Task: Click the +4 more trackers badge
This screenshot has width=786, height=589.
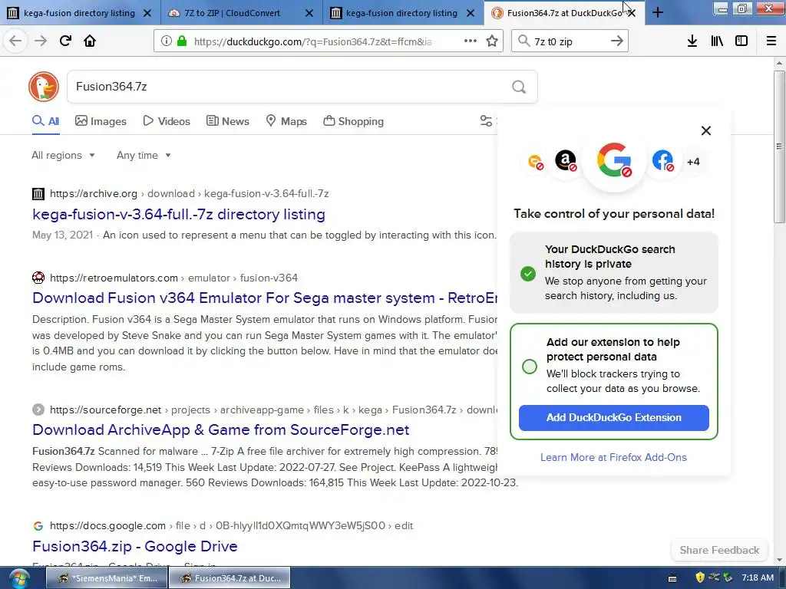Action: 693,162
